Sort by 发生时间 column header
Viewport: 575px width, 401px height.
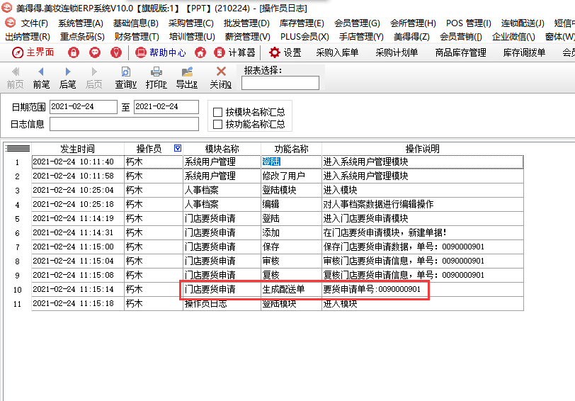78,149
